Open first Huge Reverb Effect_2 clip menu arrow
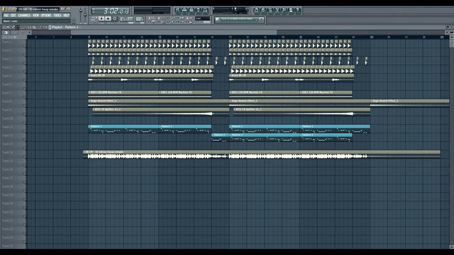 [89, 101]
